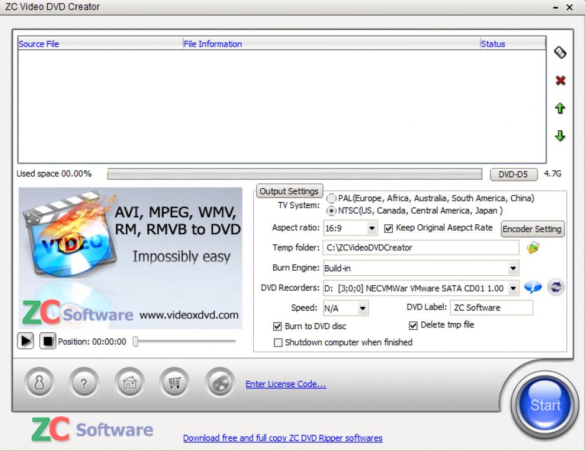Remove file with the red X icon
Image resolution: width=585 pixels, height=451 pixels.
(560, 80)
